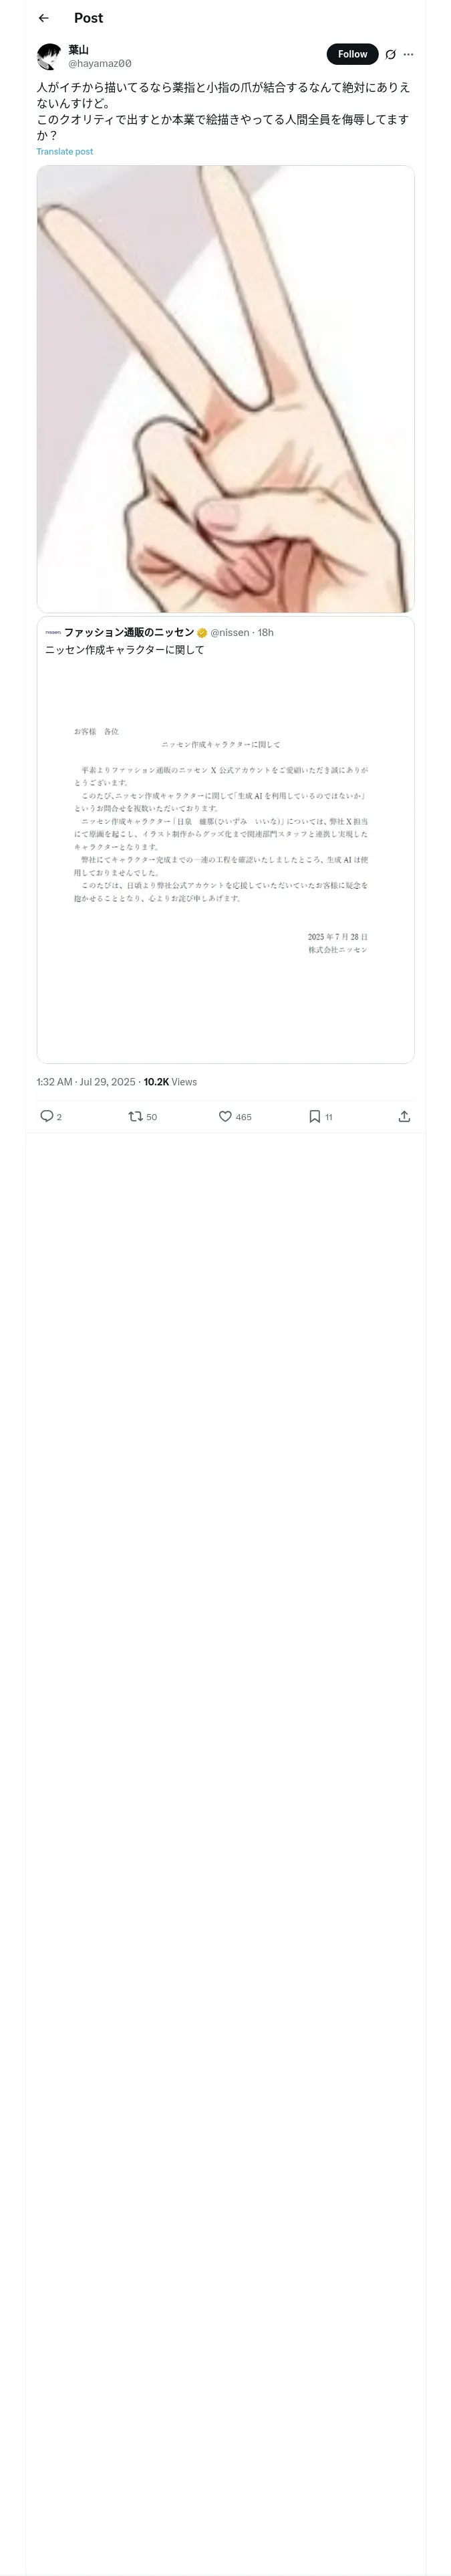Open the nissen account avatar logo
The width and height of the screenshot is (451, 2576).
point(53,632)
